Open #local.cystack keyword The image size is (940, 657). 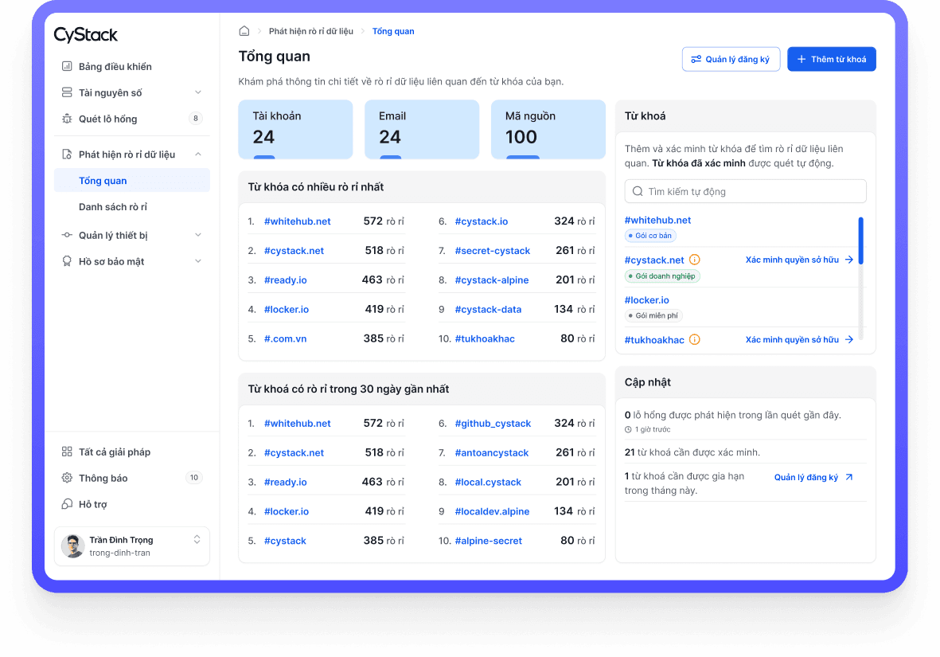[x=488, y=483]
